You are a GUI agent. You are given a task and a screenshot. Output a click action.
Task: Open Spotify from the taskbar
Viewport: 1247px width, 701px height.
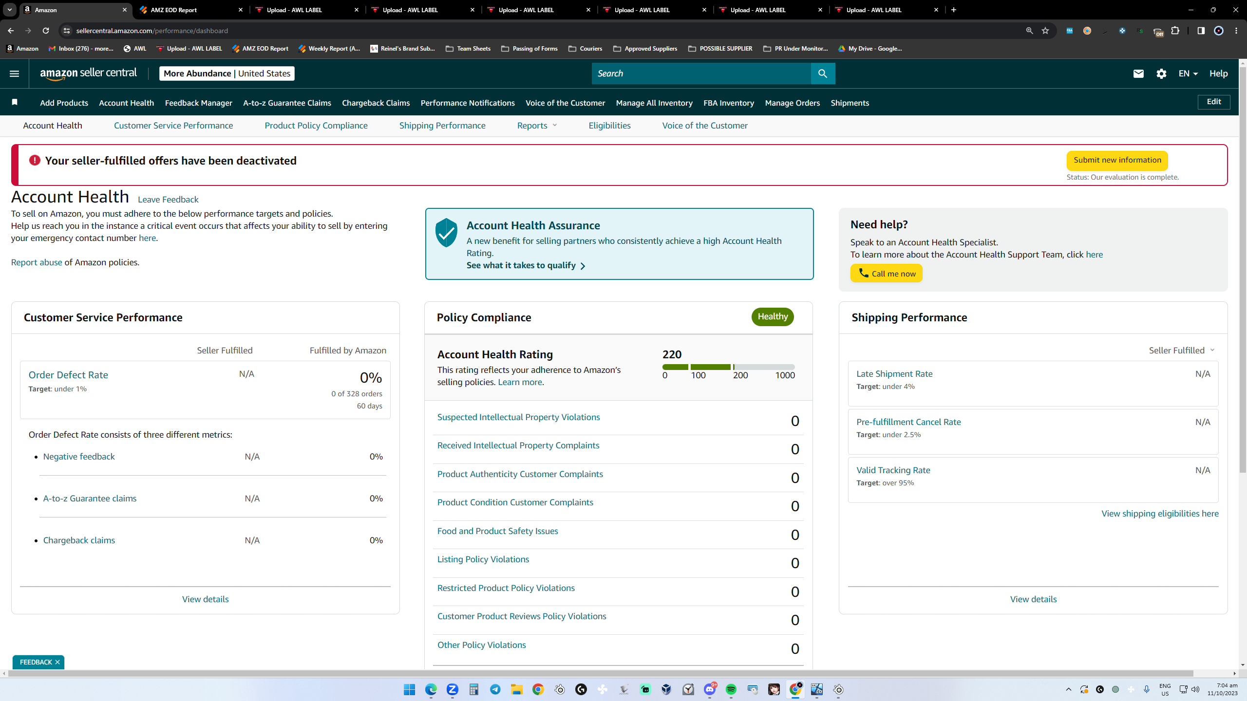tap(731, 689)
